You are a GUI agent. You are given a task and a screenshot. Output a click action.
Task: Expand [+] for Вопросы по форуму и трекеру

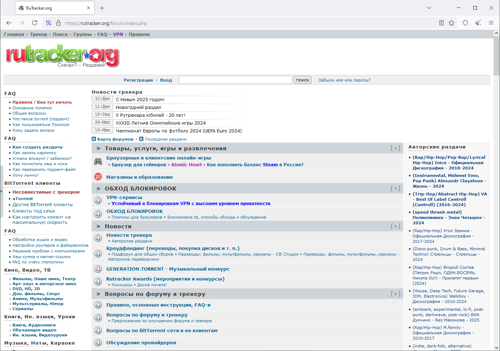(396, 294)
